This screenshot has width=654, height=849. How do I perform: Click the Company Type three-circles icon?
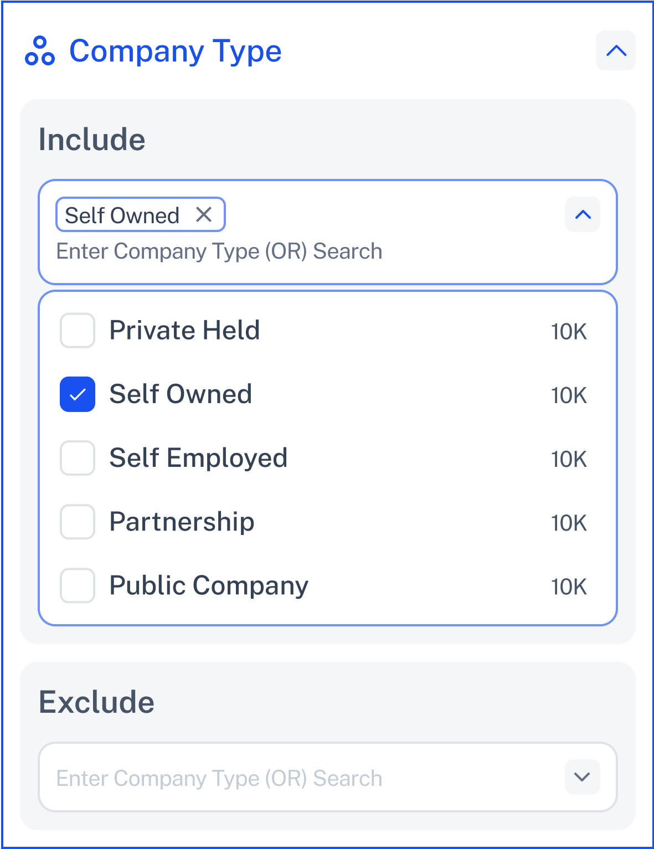pos(40,50)
